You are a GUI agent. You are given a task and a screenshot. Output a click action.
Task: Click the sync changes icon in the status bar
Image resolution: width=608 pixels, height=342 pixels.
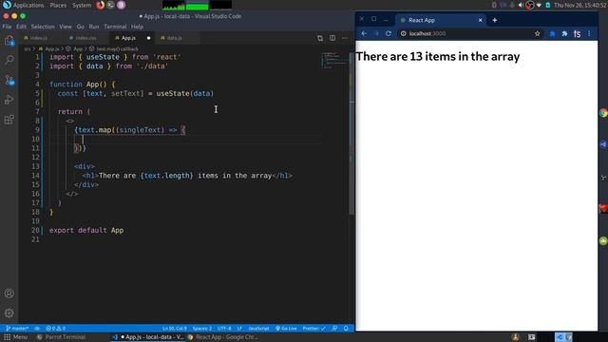pyautogui.click(x=37, y=329)
